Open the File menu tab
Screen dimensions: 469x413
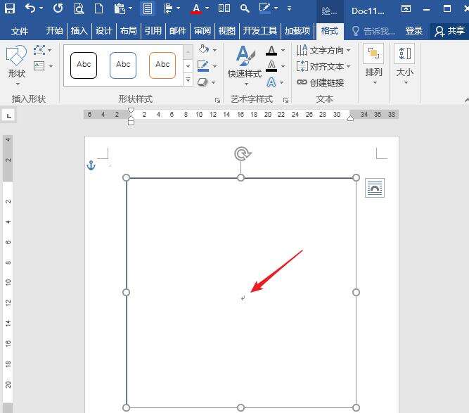click(20, 31)
